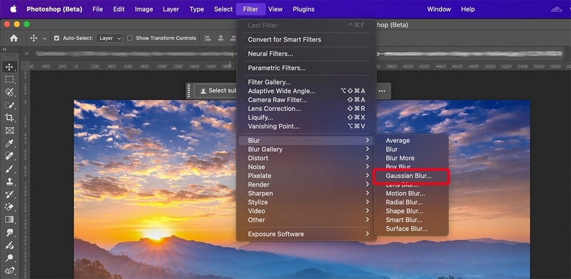Select the Brush tool
The width and height of the screenshot is (571, 279).
(x=9, y=169)
